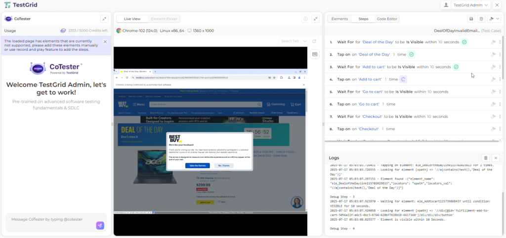Switch to the Element Picker view
Screen dimensions: 506x238
[164, 19]
